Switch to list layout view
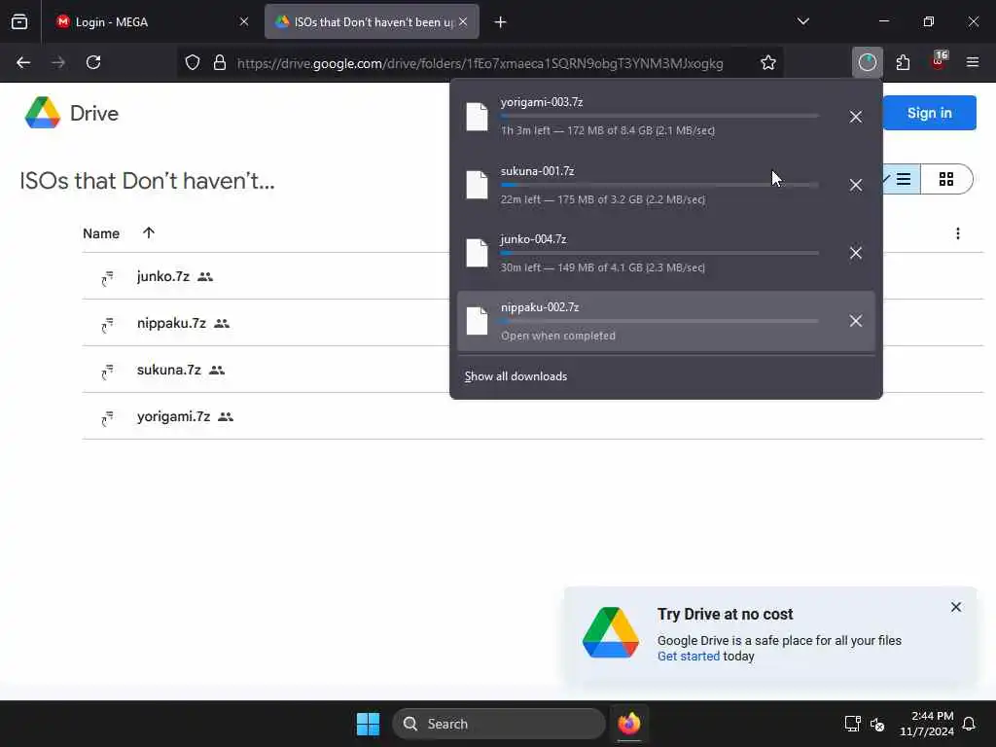The image size is (996, 747). tap(900, 179)
